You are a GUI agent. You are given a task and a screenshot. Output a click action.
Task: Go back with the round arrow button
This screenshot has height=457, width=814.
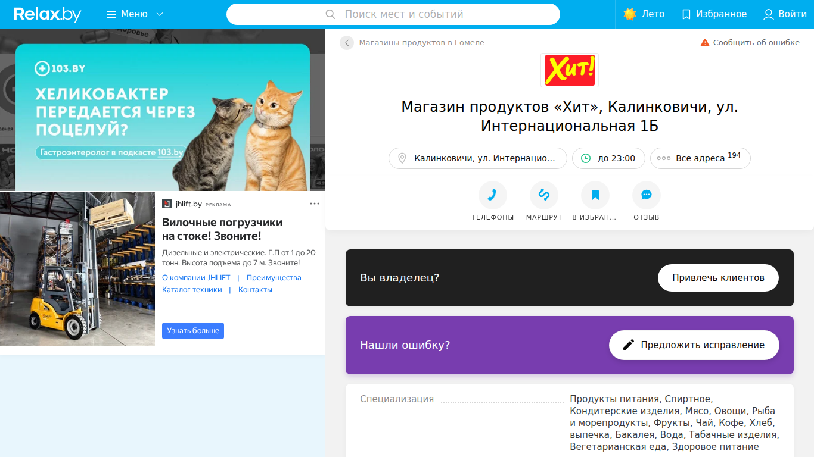(347, 43)
